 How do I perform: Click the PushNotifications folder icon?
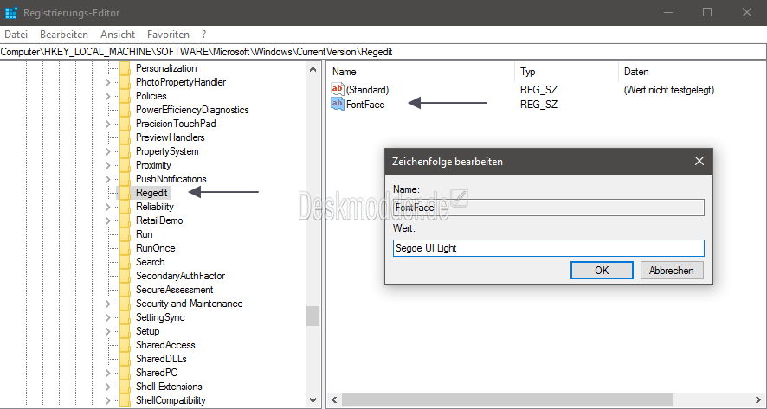pos(126,179)
